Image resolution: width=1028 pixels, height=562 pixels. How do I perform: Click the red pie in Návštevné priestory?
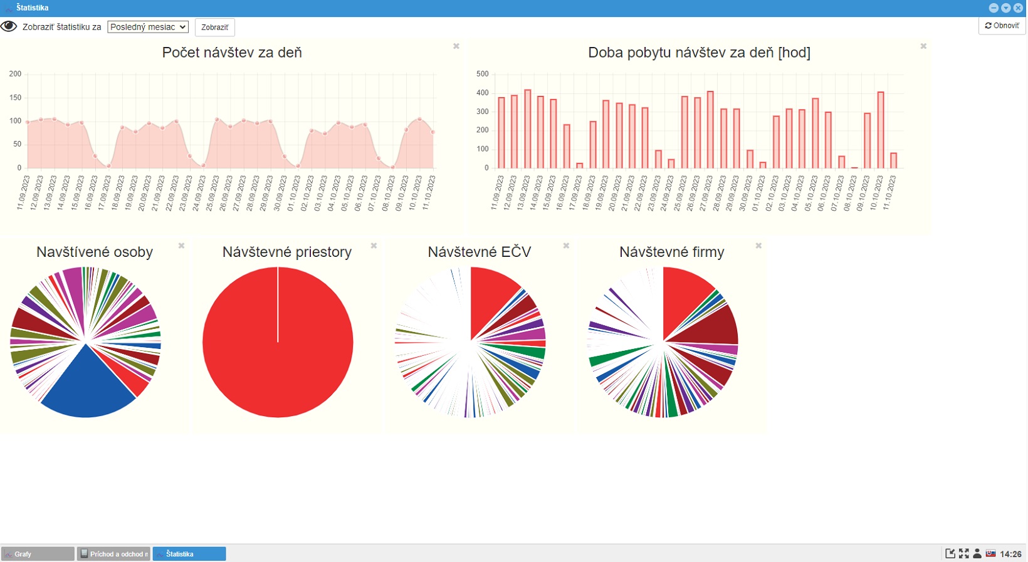[278, 342]
